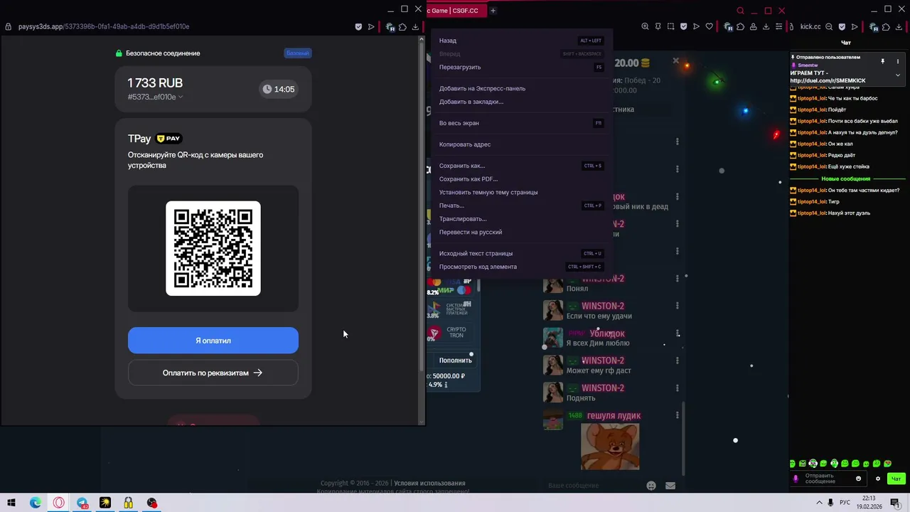This screenshot has height=512, width=910.
Task: Click the padlock icon in paysys3ds address bar
Action: pos(9,27)
